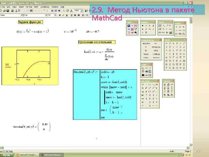This screenshot has width=209, height=157.
Task: Insert capital Sigma from Greek palette
Action: pyautogui.click(x=184, y=64)
